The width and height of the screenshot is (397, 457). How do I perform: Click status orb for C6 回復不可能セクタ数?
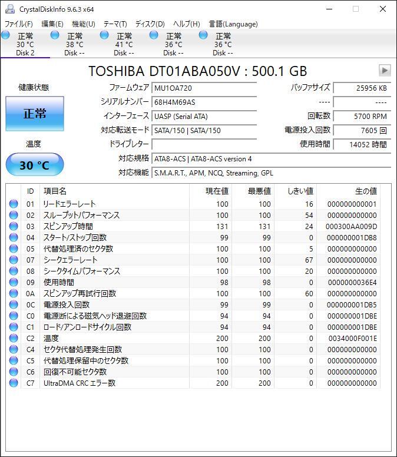tap(14, 372)
